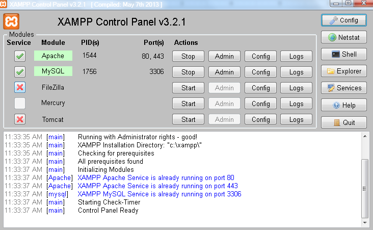Click the FileZilla module name
This screenshot has height=230, width=373.
tap(53, 87)
